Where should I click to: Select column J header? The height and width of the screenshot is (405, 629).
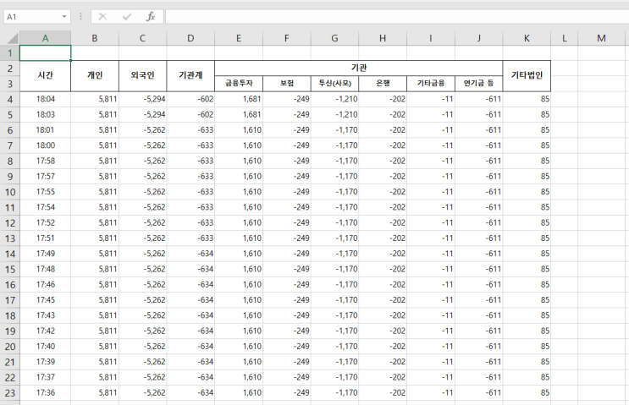pyautogui.click(x=478, y=38)
